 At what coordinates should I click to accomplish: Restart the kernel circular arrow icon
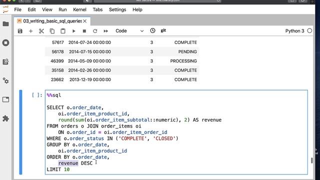(95, 31)
